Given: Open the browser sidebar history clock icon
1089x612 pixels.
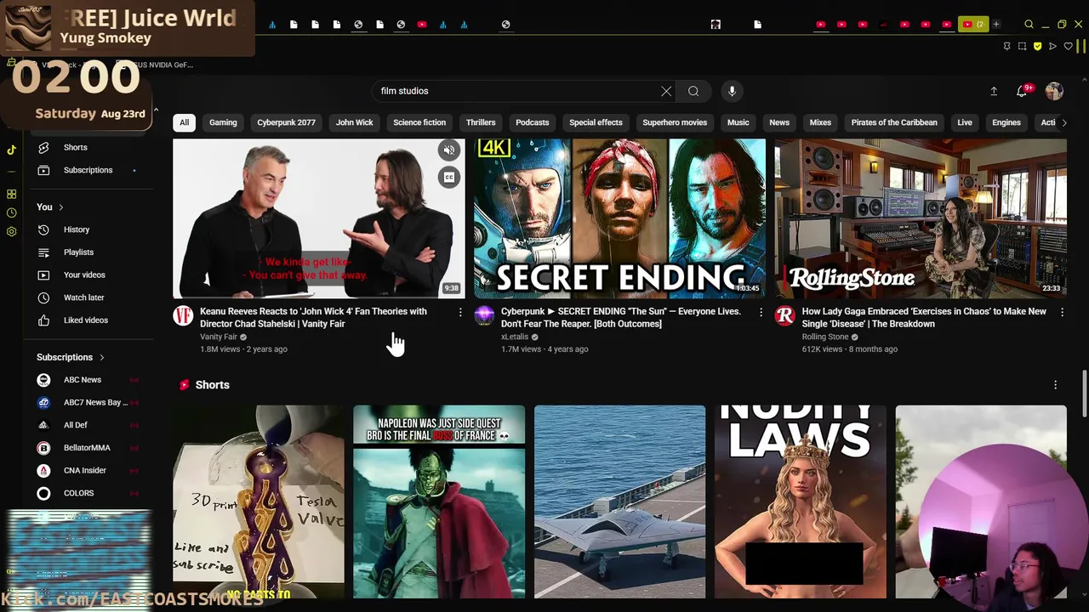Looking at the screenshot, I should click(x=11, y=213).
